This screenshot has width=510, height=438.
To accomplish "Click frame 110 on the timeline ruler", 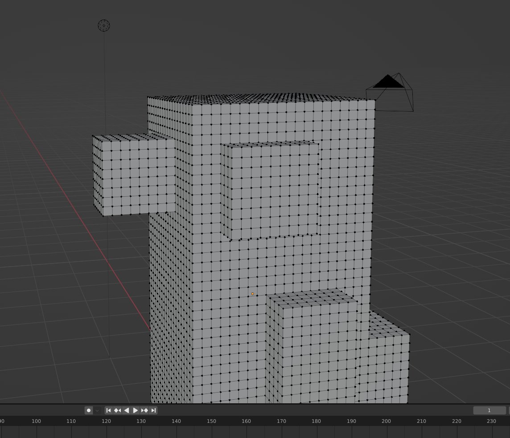I will [x=71, y=421].
